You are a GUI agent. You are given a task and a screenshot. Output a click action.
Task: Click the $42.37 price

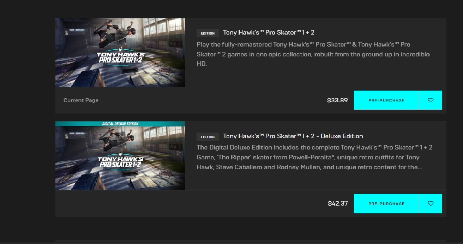click(338, 203)
